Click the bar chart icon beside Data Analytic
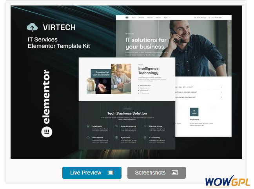Screen dimensions: 254x189 pyautogui.click(x=88, y=126)
